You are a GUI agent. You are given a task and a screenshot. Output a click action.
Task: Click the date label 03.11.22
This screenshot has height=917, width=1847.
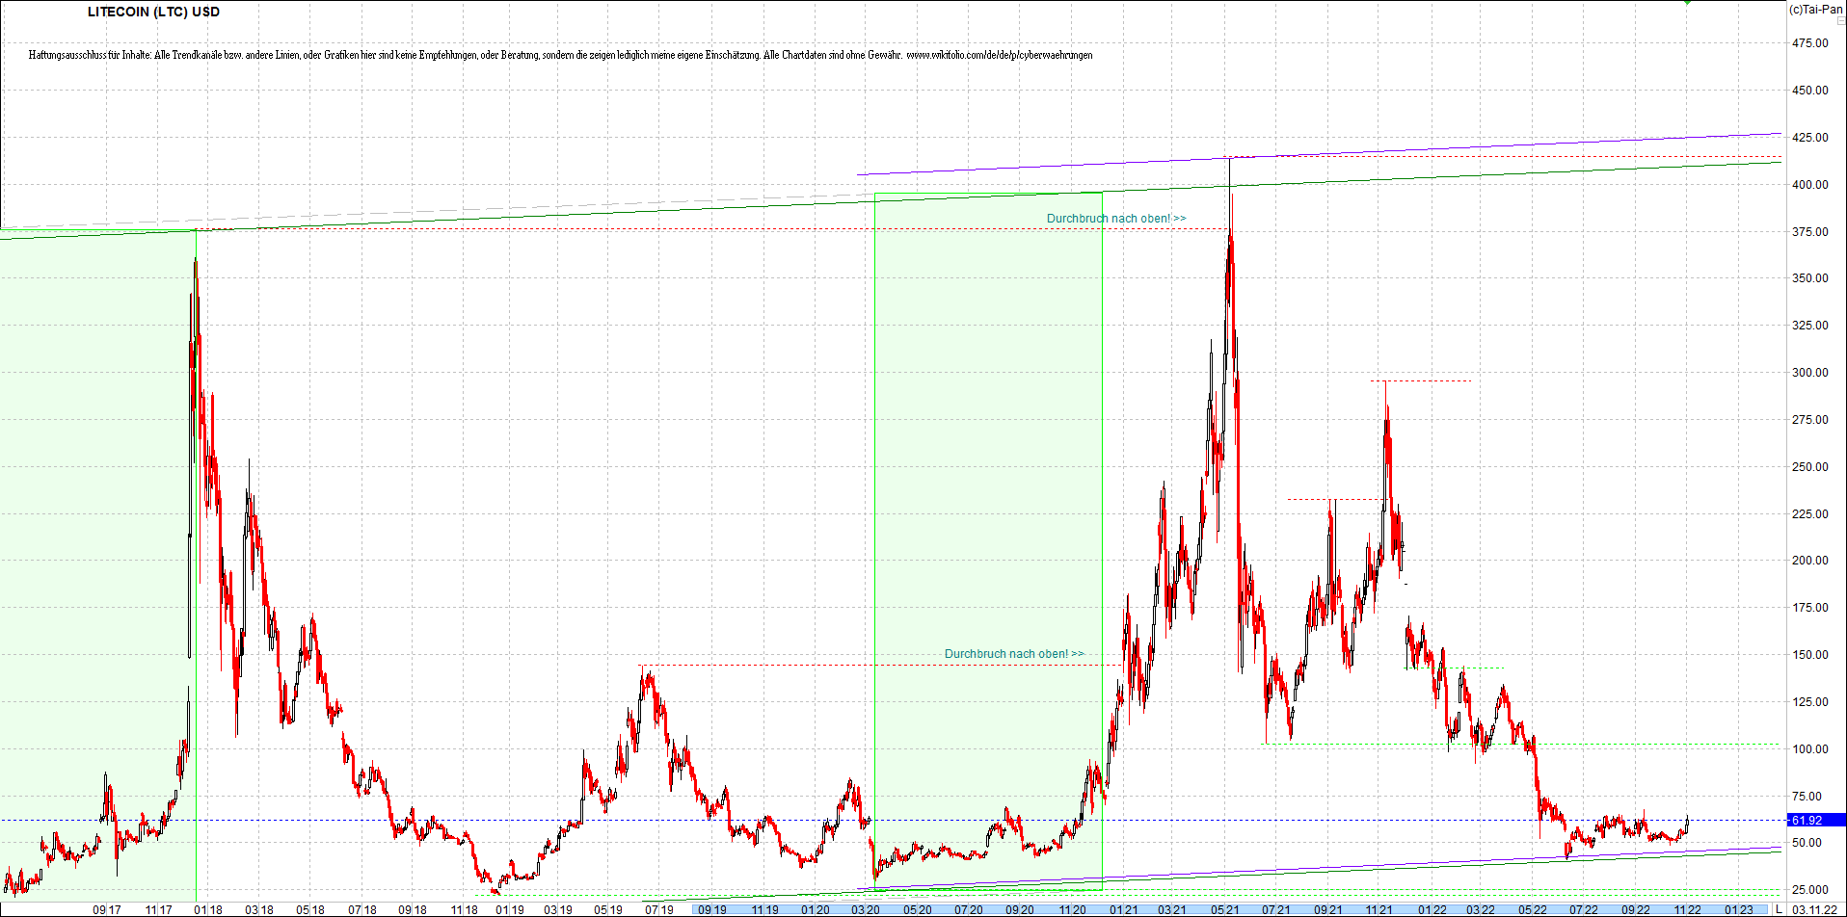1814,910
